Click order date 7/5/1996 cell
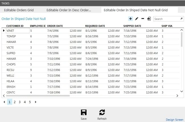 pyautogui.click(x=53, y=36)
